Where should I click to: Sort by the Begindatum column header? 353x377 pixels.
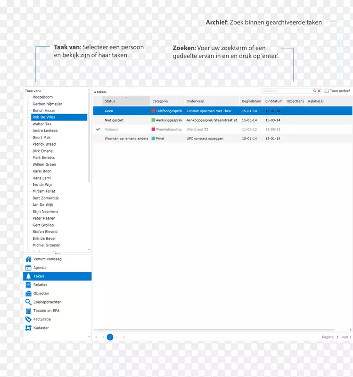pos(251,101)
